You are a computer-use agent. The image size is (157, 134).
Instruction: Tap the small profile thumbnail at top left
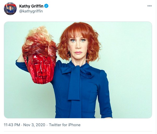[x=10, y=9]
